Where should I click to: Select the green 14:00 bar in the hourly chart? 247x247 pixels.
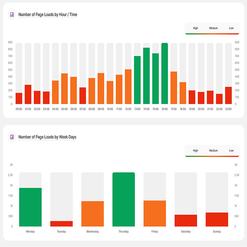click(x=146, y=76)
